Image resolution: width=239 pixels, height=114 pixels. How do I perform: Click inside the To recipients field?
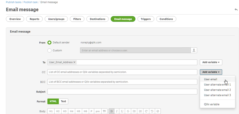coord(122,62)
